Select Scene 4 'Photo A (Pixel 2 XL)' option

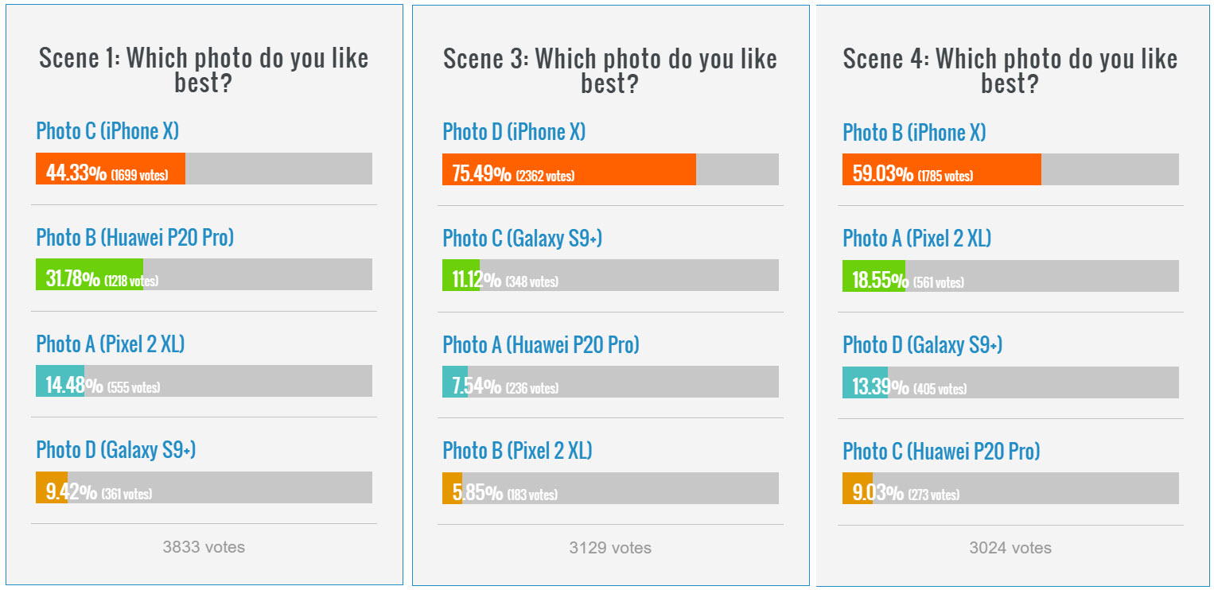916,238
